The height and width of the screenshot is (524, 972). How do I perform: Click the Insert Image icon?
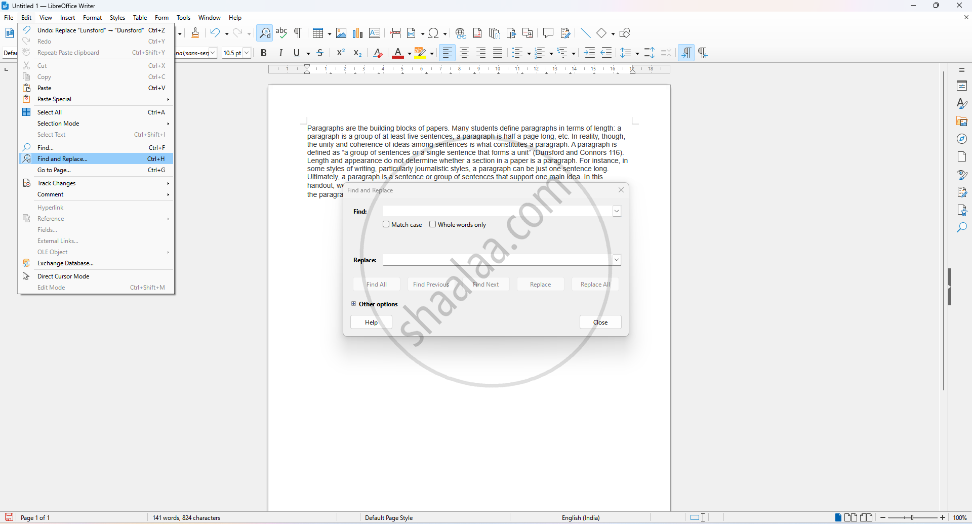341,33
